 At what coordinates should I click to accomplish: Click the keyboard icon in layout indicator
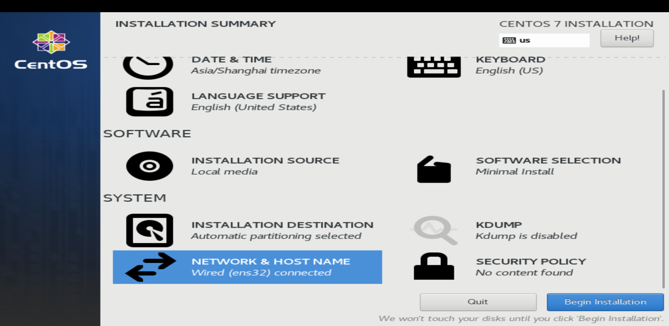pyautogui.click(x=509, y=40)
